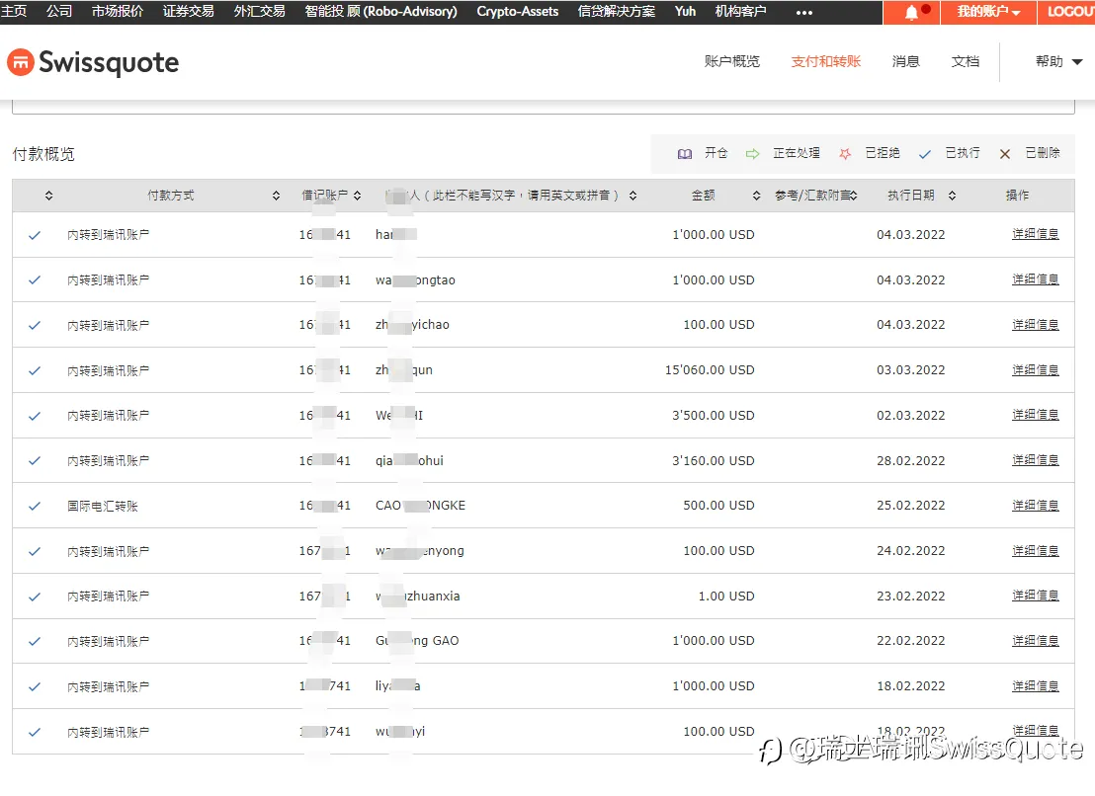Viewport: 1095px width, 796px height.
Task: Switch to 账户概览 tab
Action: point(732,61)
